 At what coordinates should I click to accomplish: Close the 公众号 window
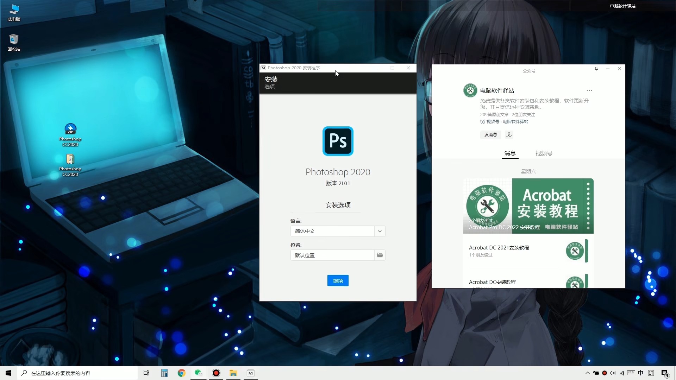click(619, 69)
